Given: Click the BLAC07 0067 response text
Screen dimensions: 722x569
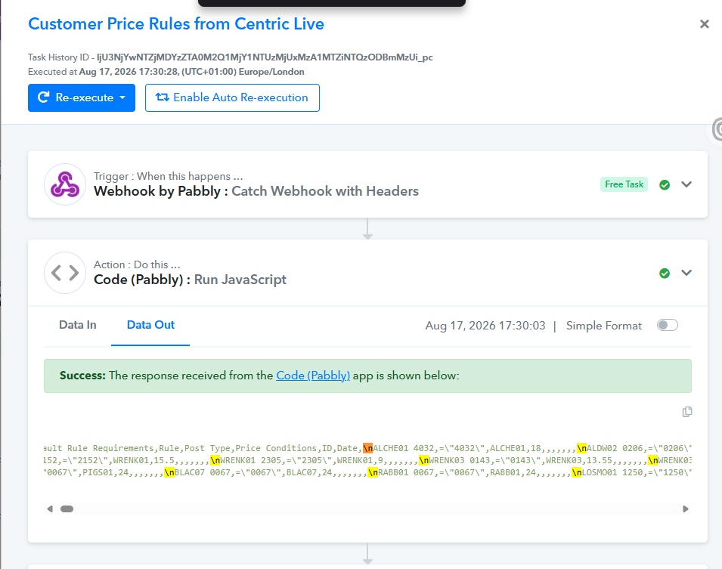Looking at the screenshot, I should click(202, 472).
